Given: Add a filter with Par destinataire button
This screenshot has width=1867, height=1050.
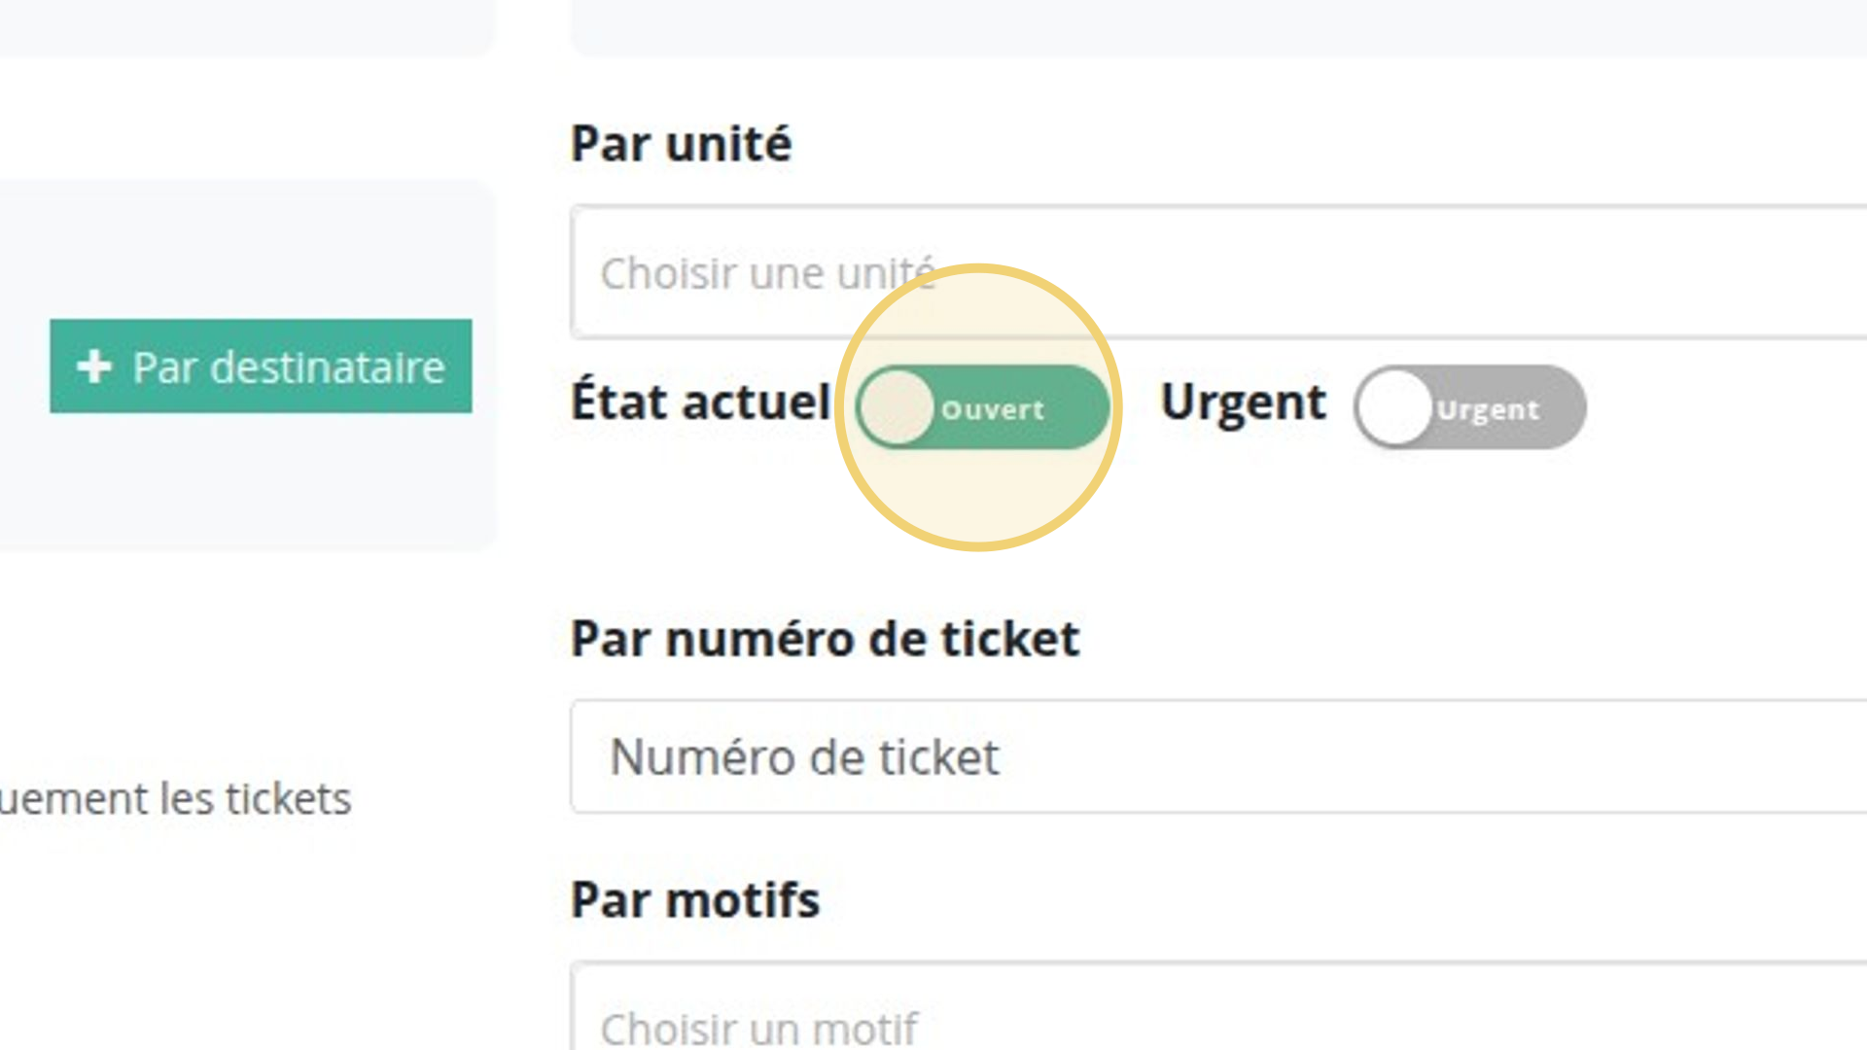Looking at the screenshot, I should pyautogui.click(x=261, y=367).
